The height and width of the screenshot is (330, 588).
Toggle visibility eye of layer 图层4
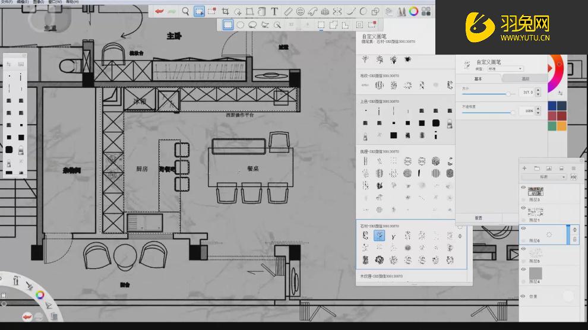coord(523,269)
